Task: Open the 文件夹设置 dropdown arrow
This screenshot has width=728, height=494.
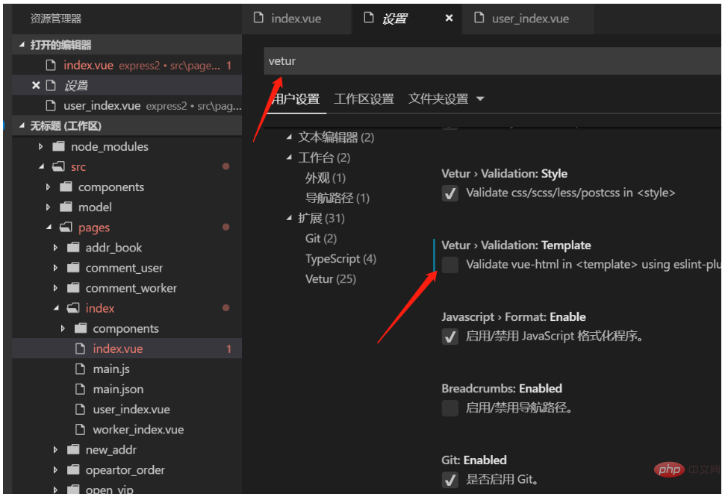Action: (x=480, y=99)
